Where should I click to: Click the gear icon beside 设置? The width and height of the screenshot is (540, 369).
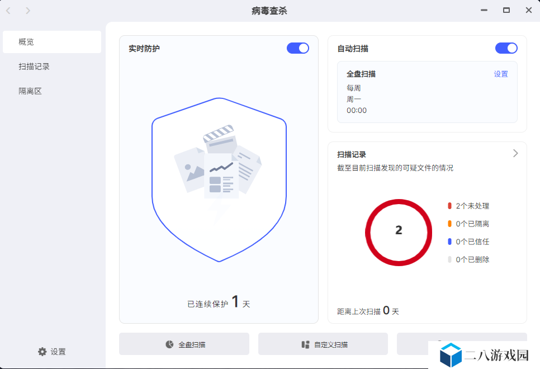pyautogui.click(x=42, y=352)
